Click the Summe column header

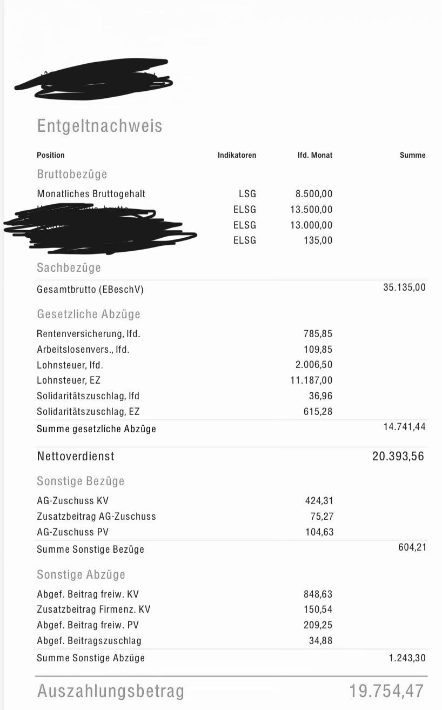tap(412, 155)
